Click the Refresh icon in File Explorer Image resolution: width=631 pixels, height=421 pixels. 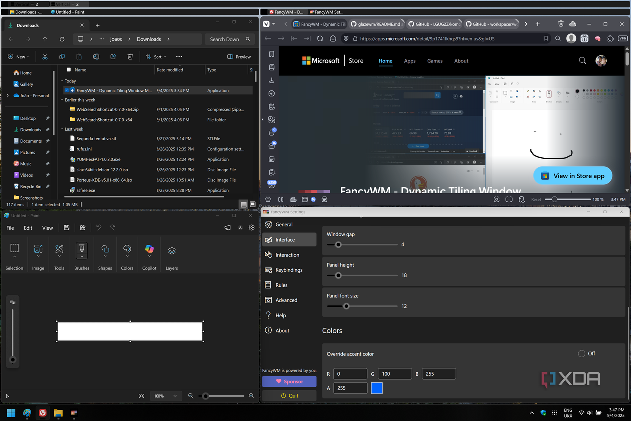[62, 39]
